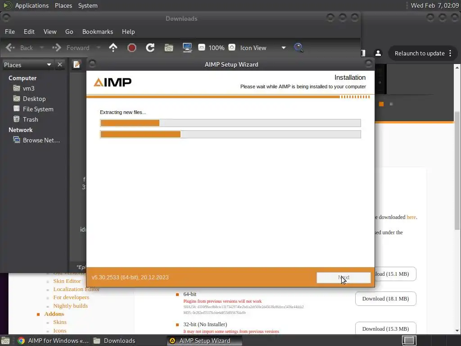Close the Places sidebar with the X
The height and width of the screenshot is (346, 461).
tap(60, 64)
